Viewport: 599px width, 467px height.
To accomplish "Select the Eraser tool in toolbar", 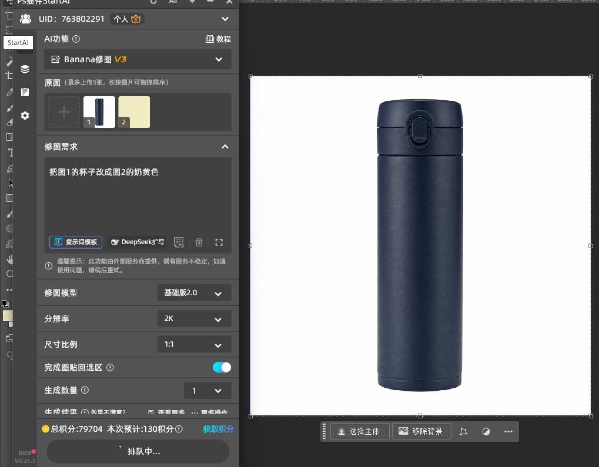I will 9,122.
